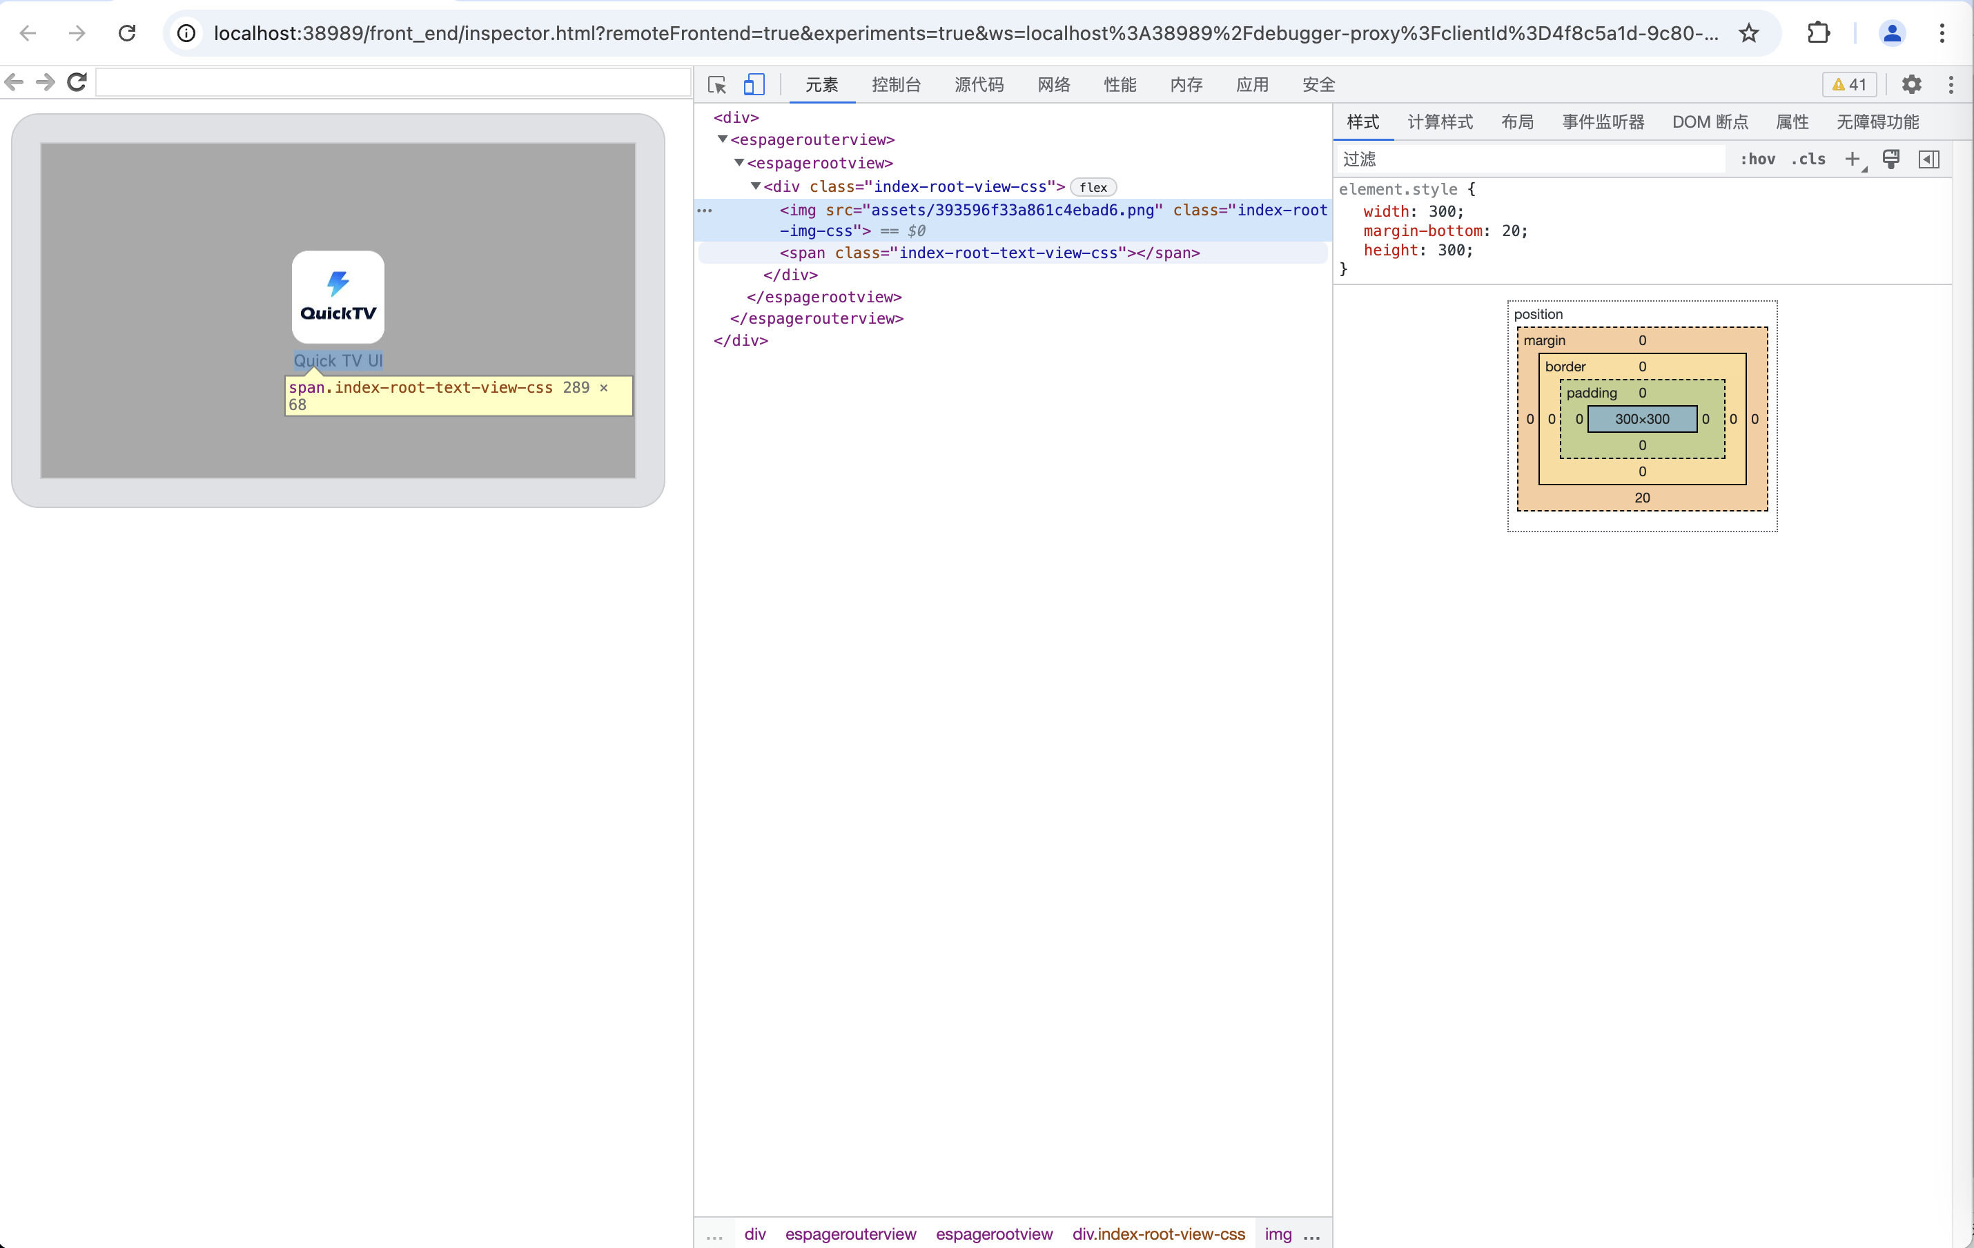The height and width of the screenshot is (1248, 1974).
Task: Open the Chrome profile avatar
Action: [x=1892, y=33]
